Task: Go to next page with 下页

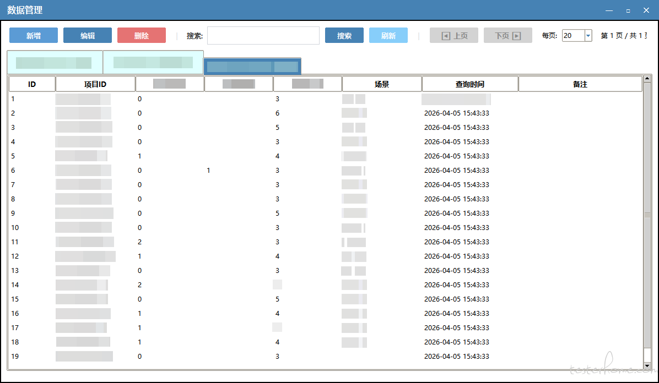Action: [x=508, y=36]
